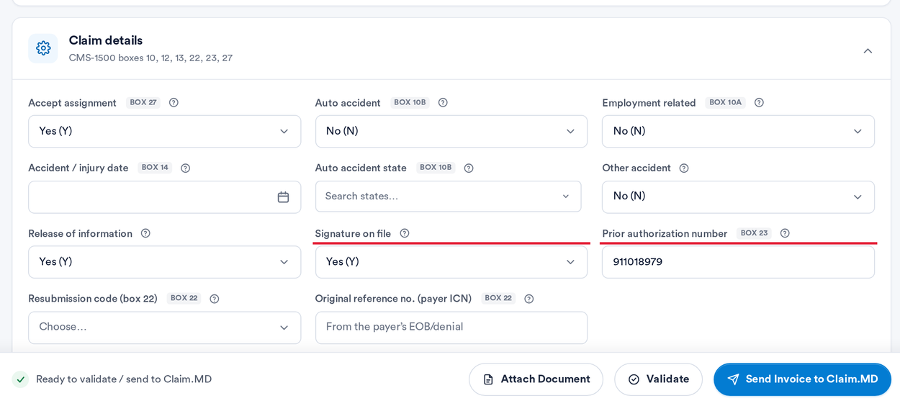900x406 pixels.
Task: Open help icon for Prior authorization number
Action: tap(785, 233)
